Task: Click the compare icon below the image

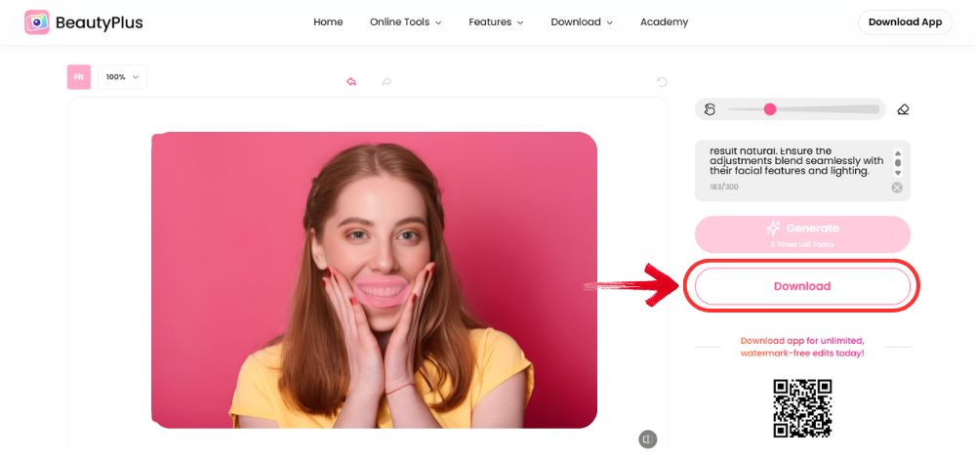Action: 648,439
